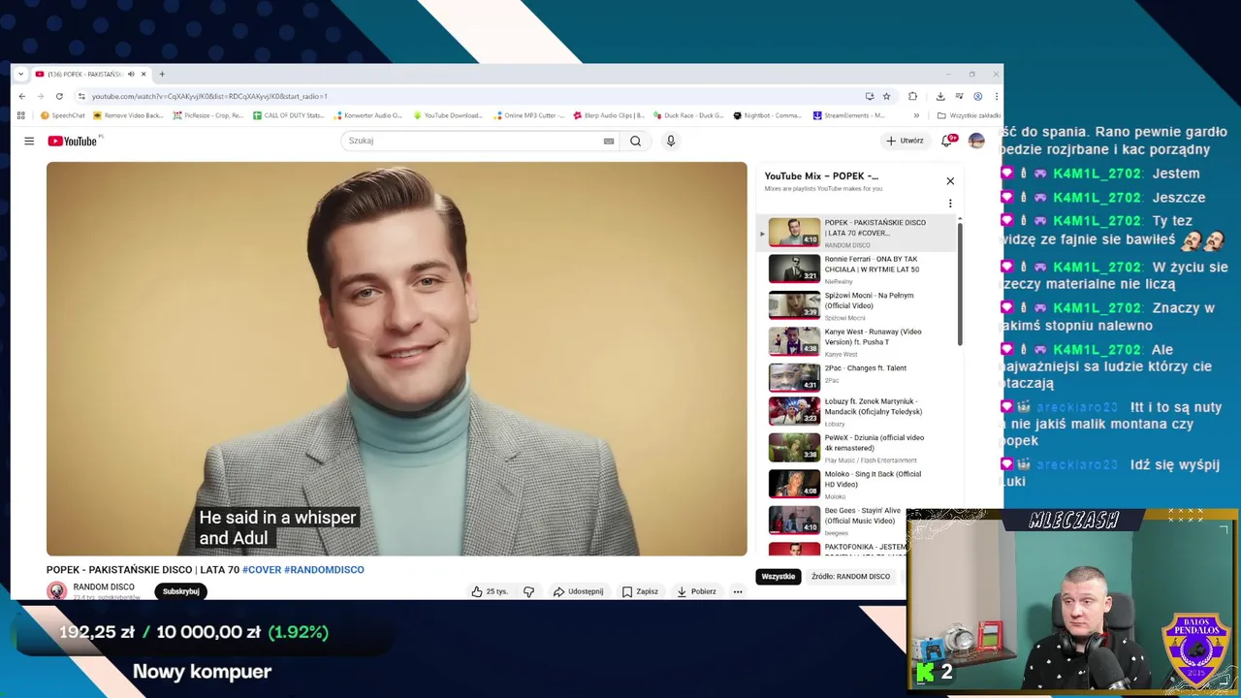Open the CALL OF DUTY Stats bookmark
The image size is (1241, 698).
coord(289,115)
